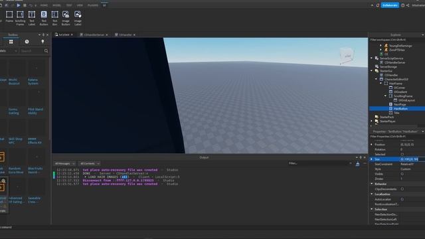Select StarterGui in Explorer
This screenshot has width=425, height=239.
(x=385, y=71)
